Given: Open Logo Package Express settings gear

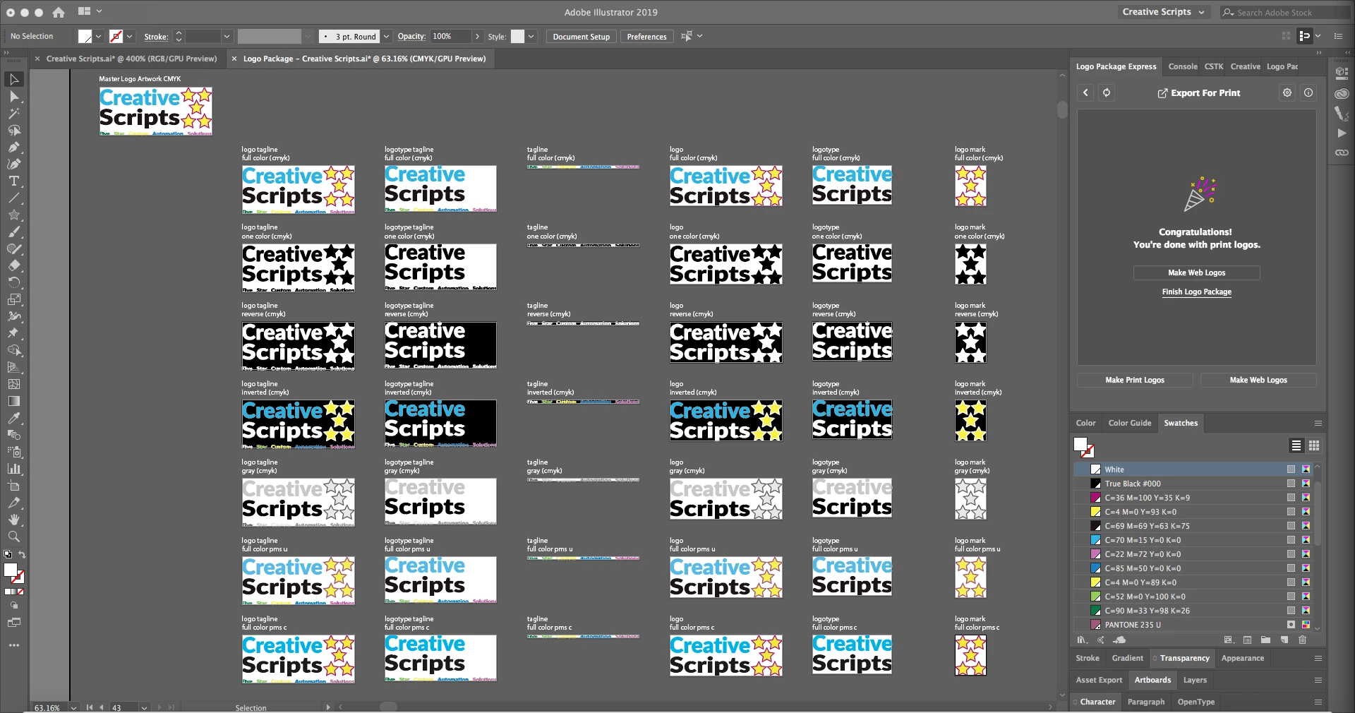Looking at the screenshot, I should [x=1287, y=92].
